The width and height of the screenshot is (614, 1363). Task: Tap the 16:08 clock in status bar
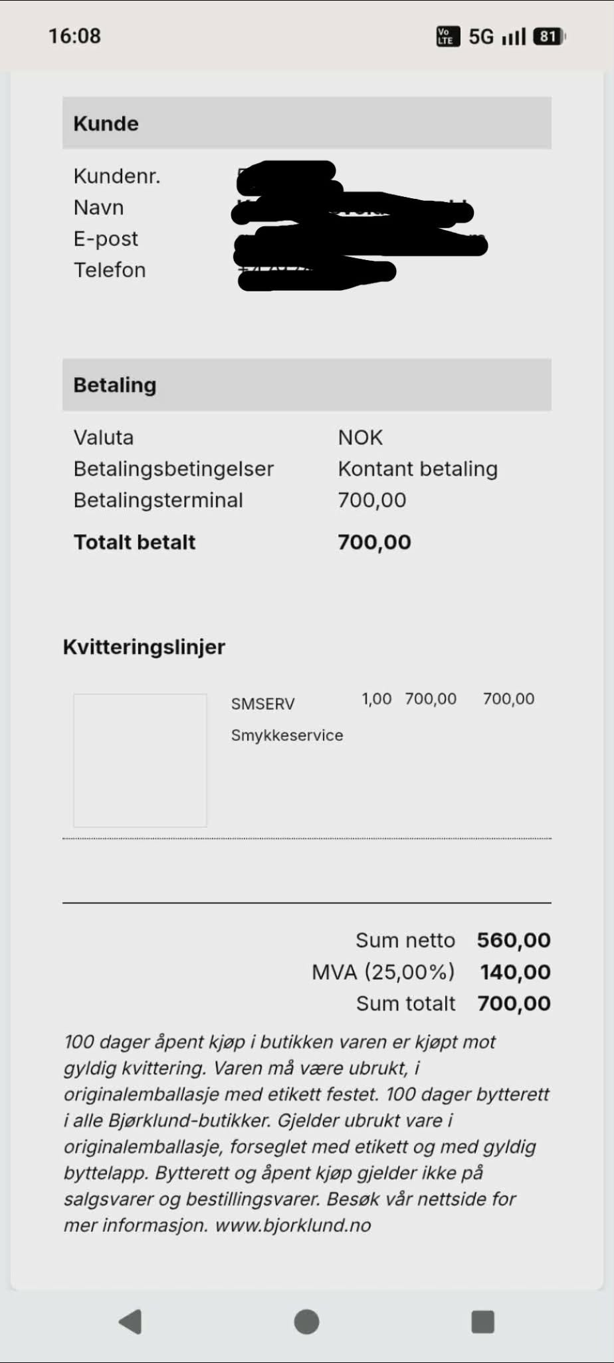(74, 36)
